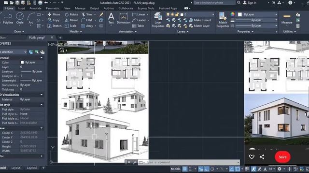
Task: Click the Match Layer button
Action: pos(199,25)
